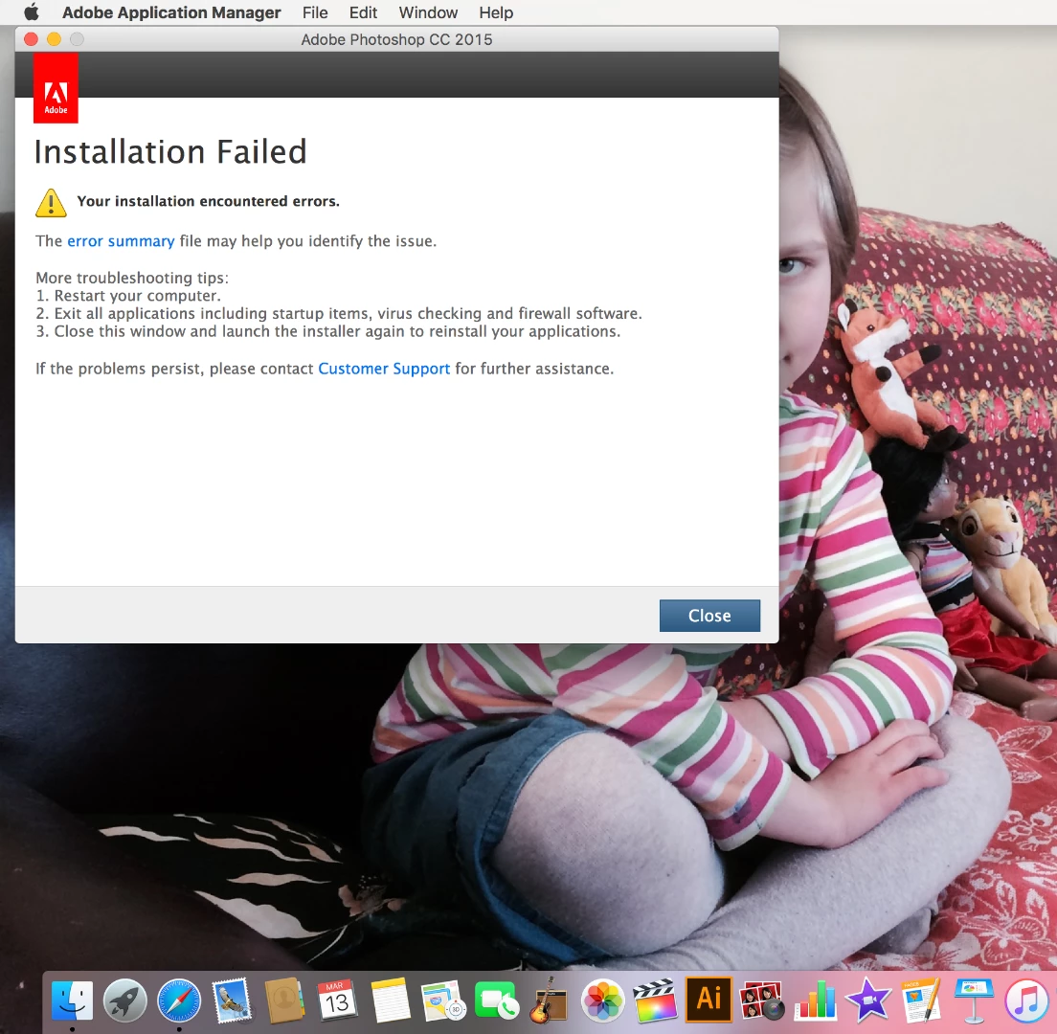Open Finder from the Dock

(x=72, y=1000)
